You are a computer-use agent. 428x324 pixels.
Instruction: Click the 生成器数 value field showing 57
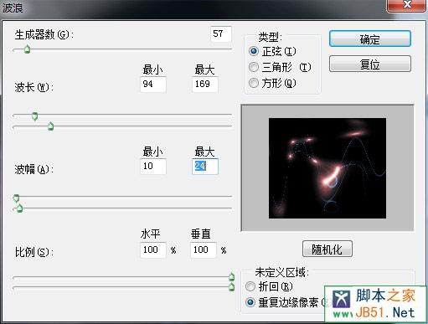pos(220,34)
